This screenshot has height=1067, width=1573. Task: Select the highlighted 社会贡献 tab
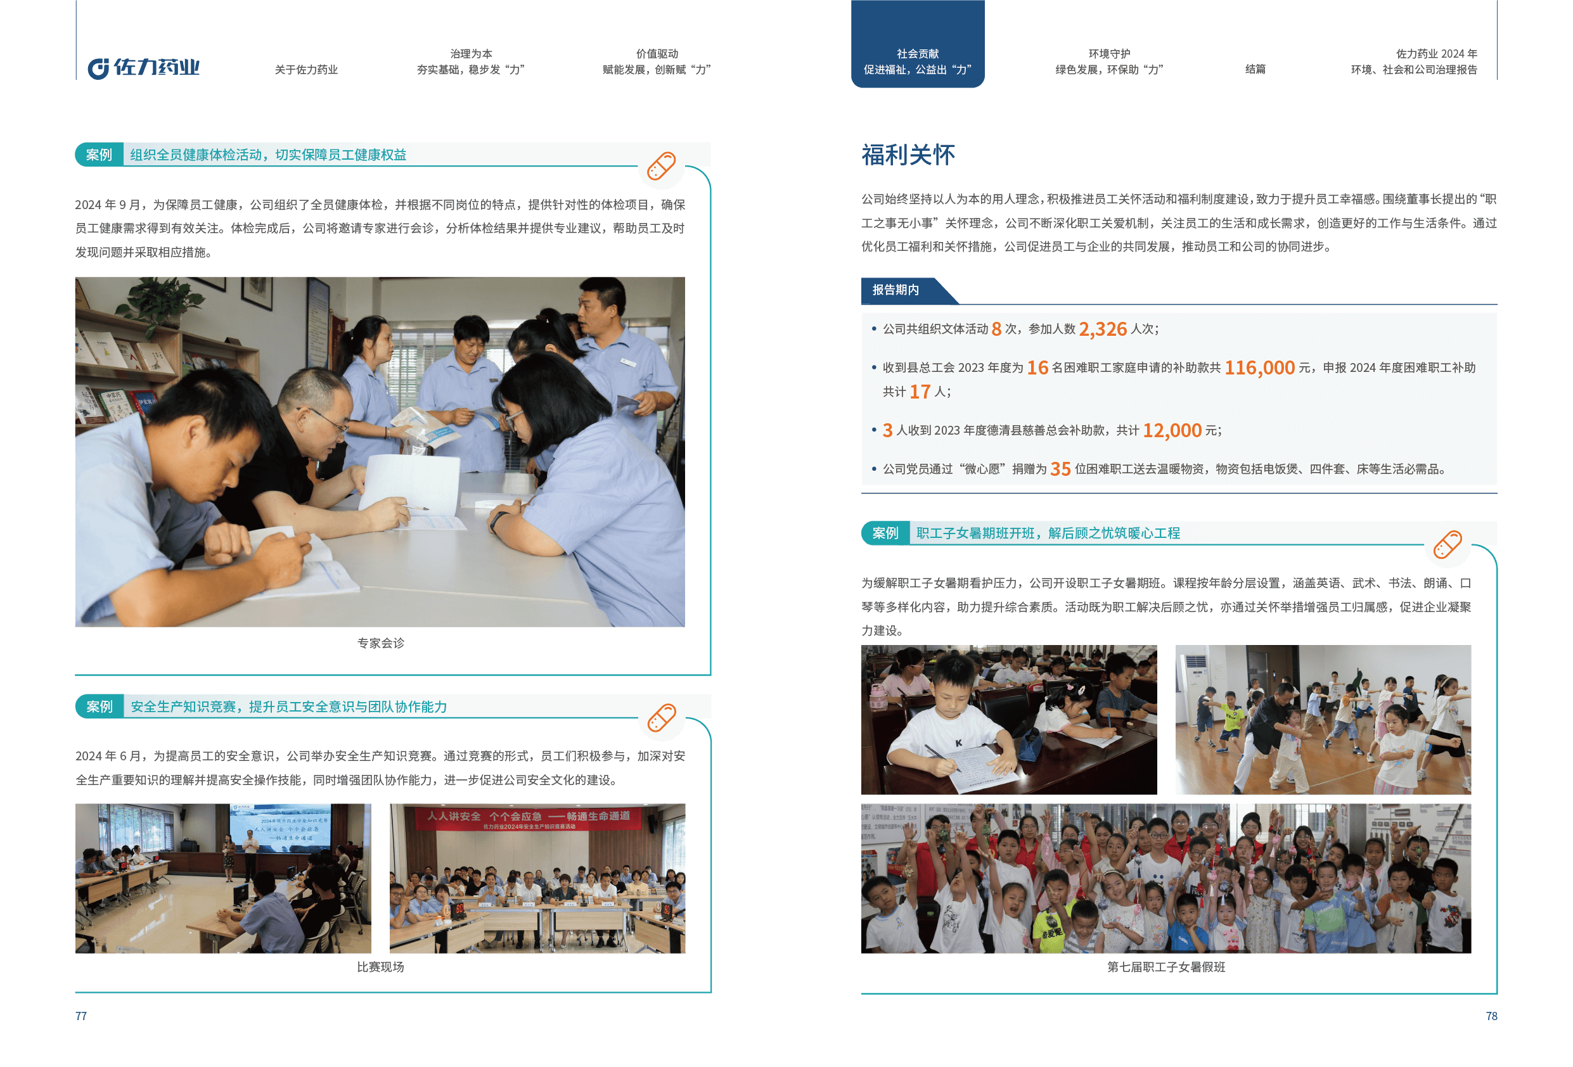point(917,61)
